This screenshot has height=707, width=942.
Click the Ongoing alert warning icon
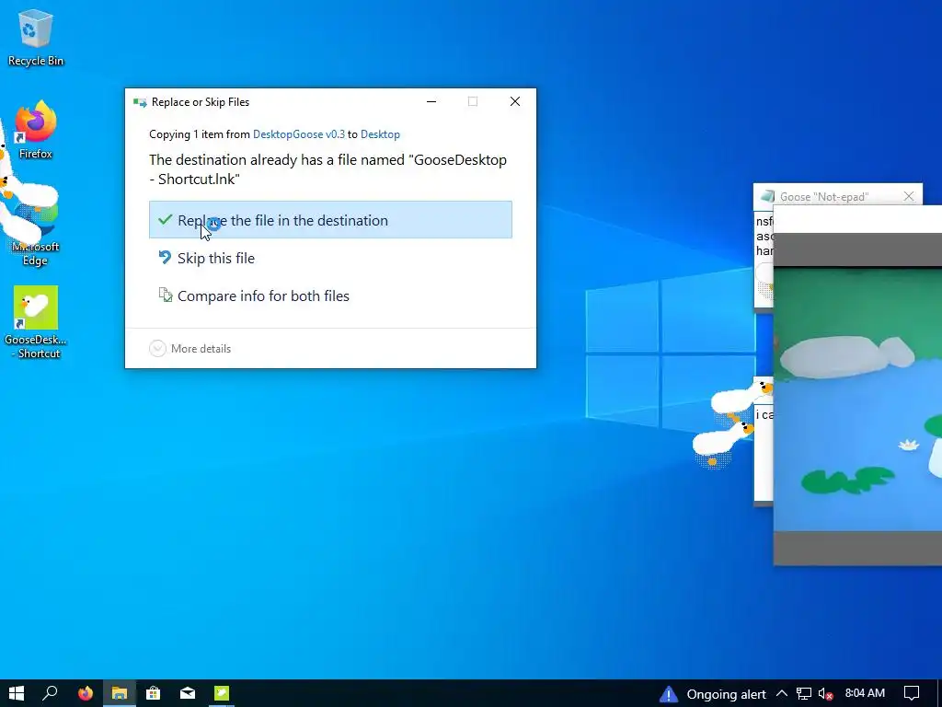(669, 694)
